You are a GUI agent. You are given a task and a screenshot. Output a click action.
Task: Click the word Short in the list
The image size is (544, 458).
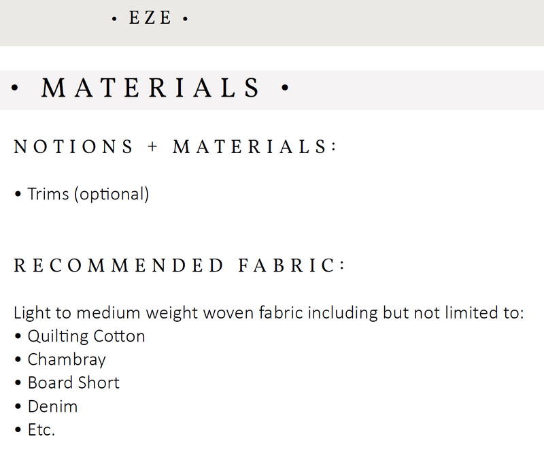tap(97, 382)
